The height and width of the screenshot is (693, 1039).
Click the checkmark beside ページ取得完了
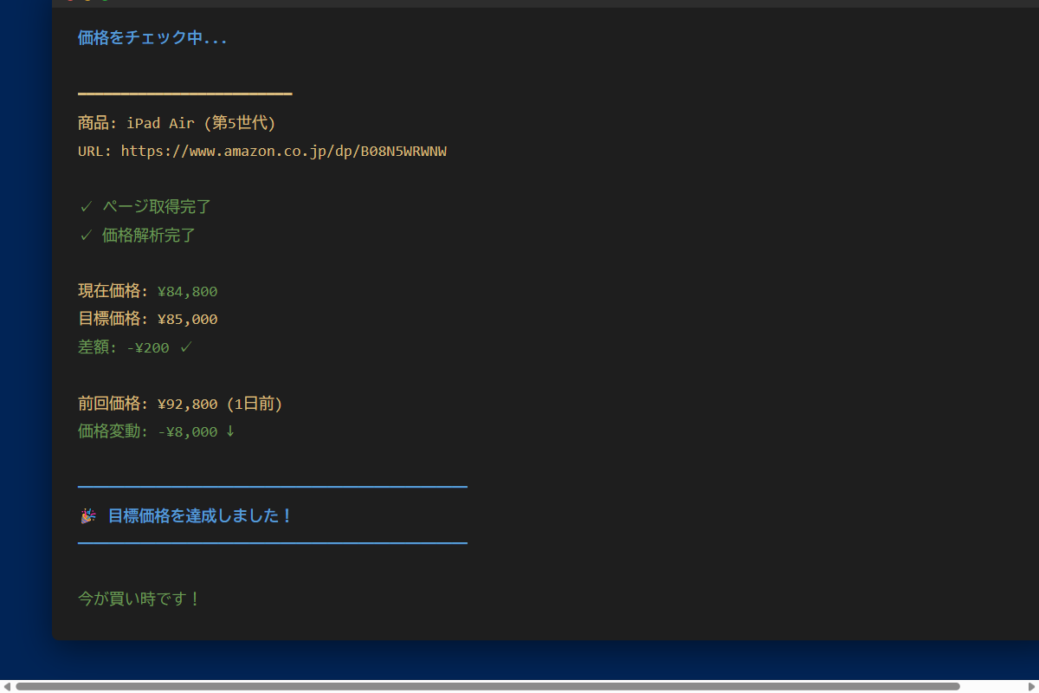point(86,207)
